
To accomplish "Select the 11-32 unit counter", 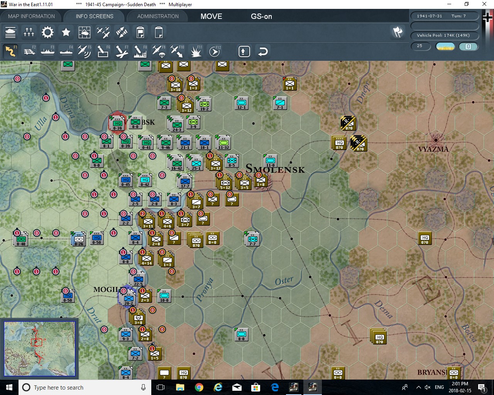I will [x=223, y=143].
